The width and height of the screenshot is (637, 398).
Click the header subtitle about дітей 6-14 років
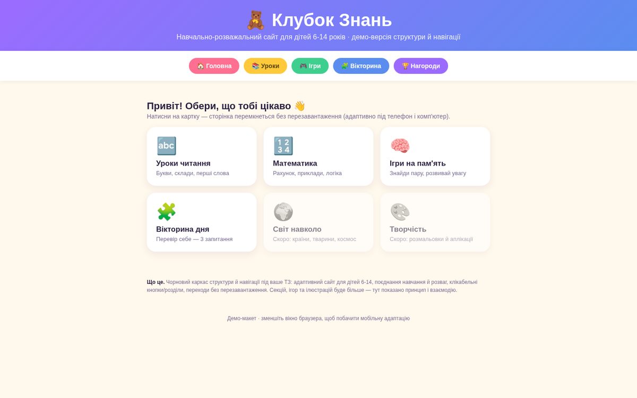[318, 37]
